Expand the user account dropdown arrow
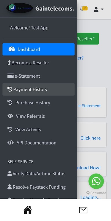 coord(102,9)
